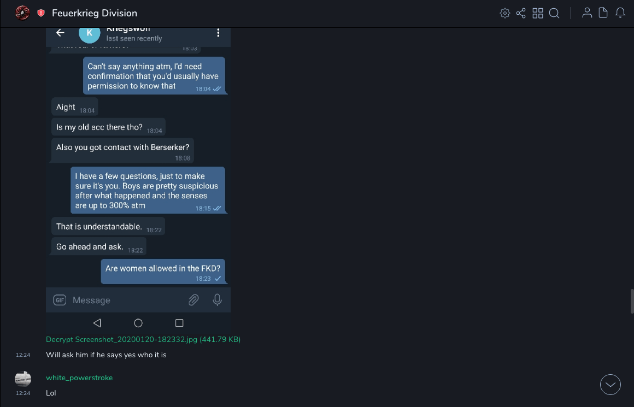Click the paperclip attachment icon in the screenshot
Image resolution: width=634 pixels, height=407 pixels.
193,300
